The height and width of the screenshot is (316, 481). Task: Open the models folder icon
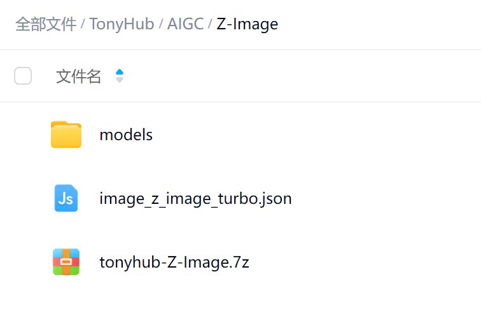[66, 134]
